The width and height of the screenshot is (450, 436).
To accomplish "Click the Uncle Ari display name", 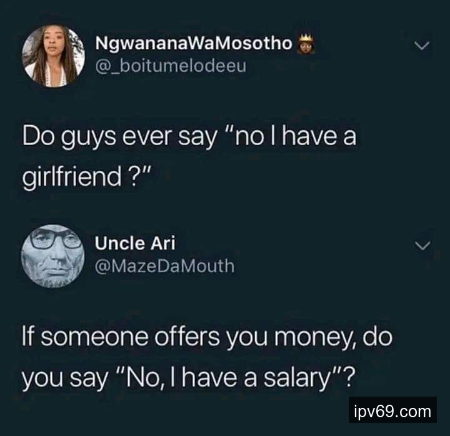I will click(x=135, y=243).
